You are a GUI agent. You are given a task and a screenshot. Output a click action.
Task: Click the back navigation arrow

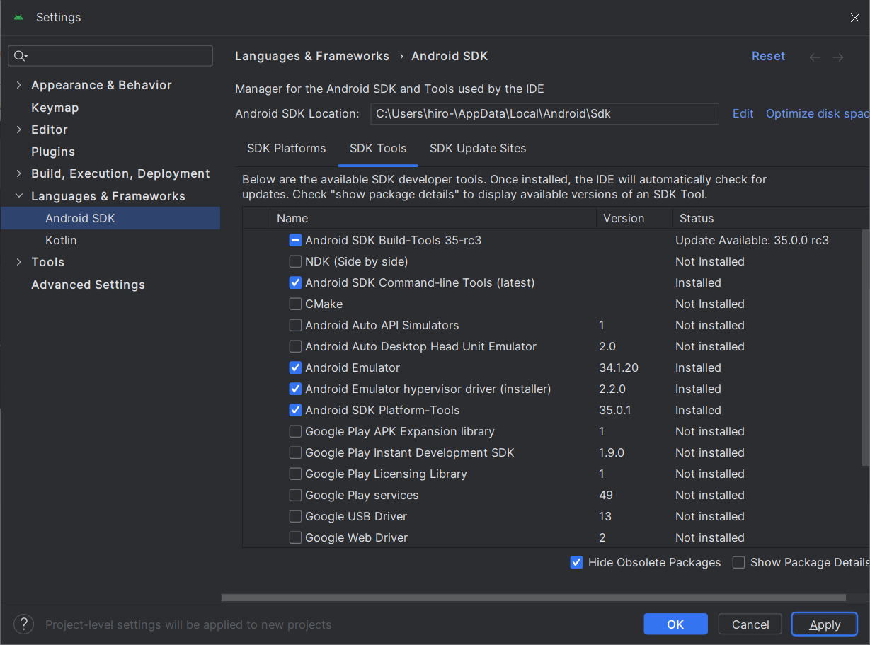pyautogui.click(x=815, y=57)
